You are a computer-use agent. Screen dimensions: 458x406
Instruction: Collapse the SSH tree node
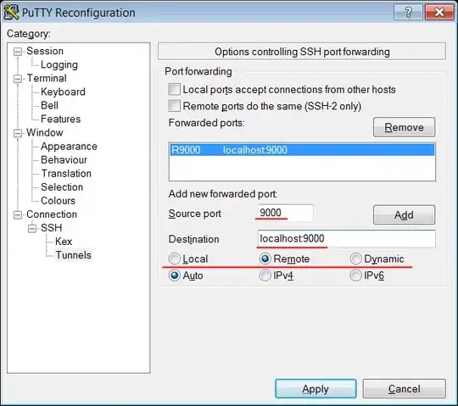(32, 229)
